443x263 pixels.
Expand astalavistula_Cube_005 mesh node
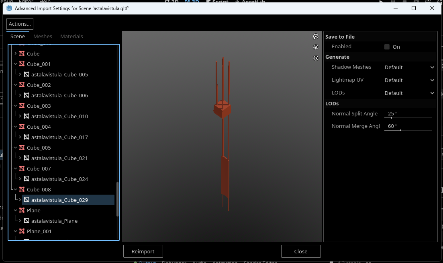click(20, 74)
